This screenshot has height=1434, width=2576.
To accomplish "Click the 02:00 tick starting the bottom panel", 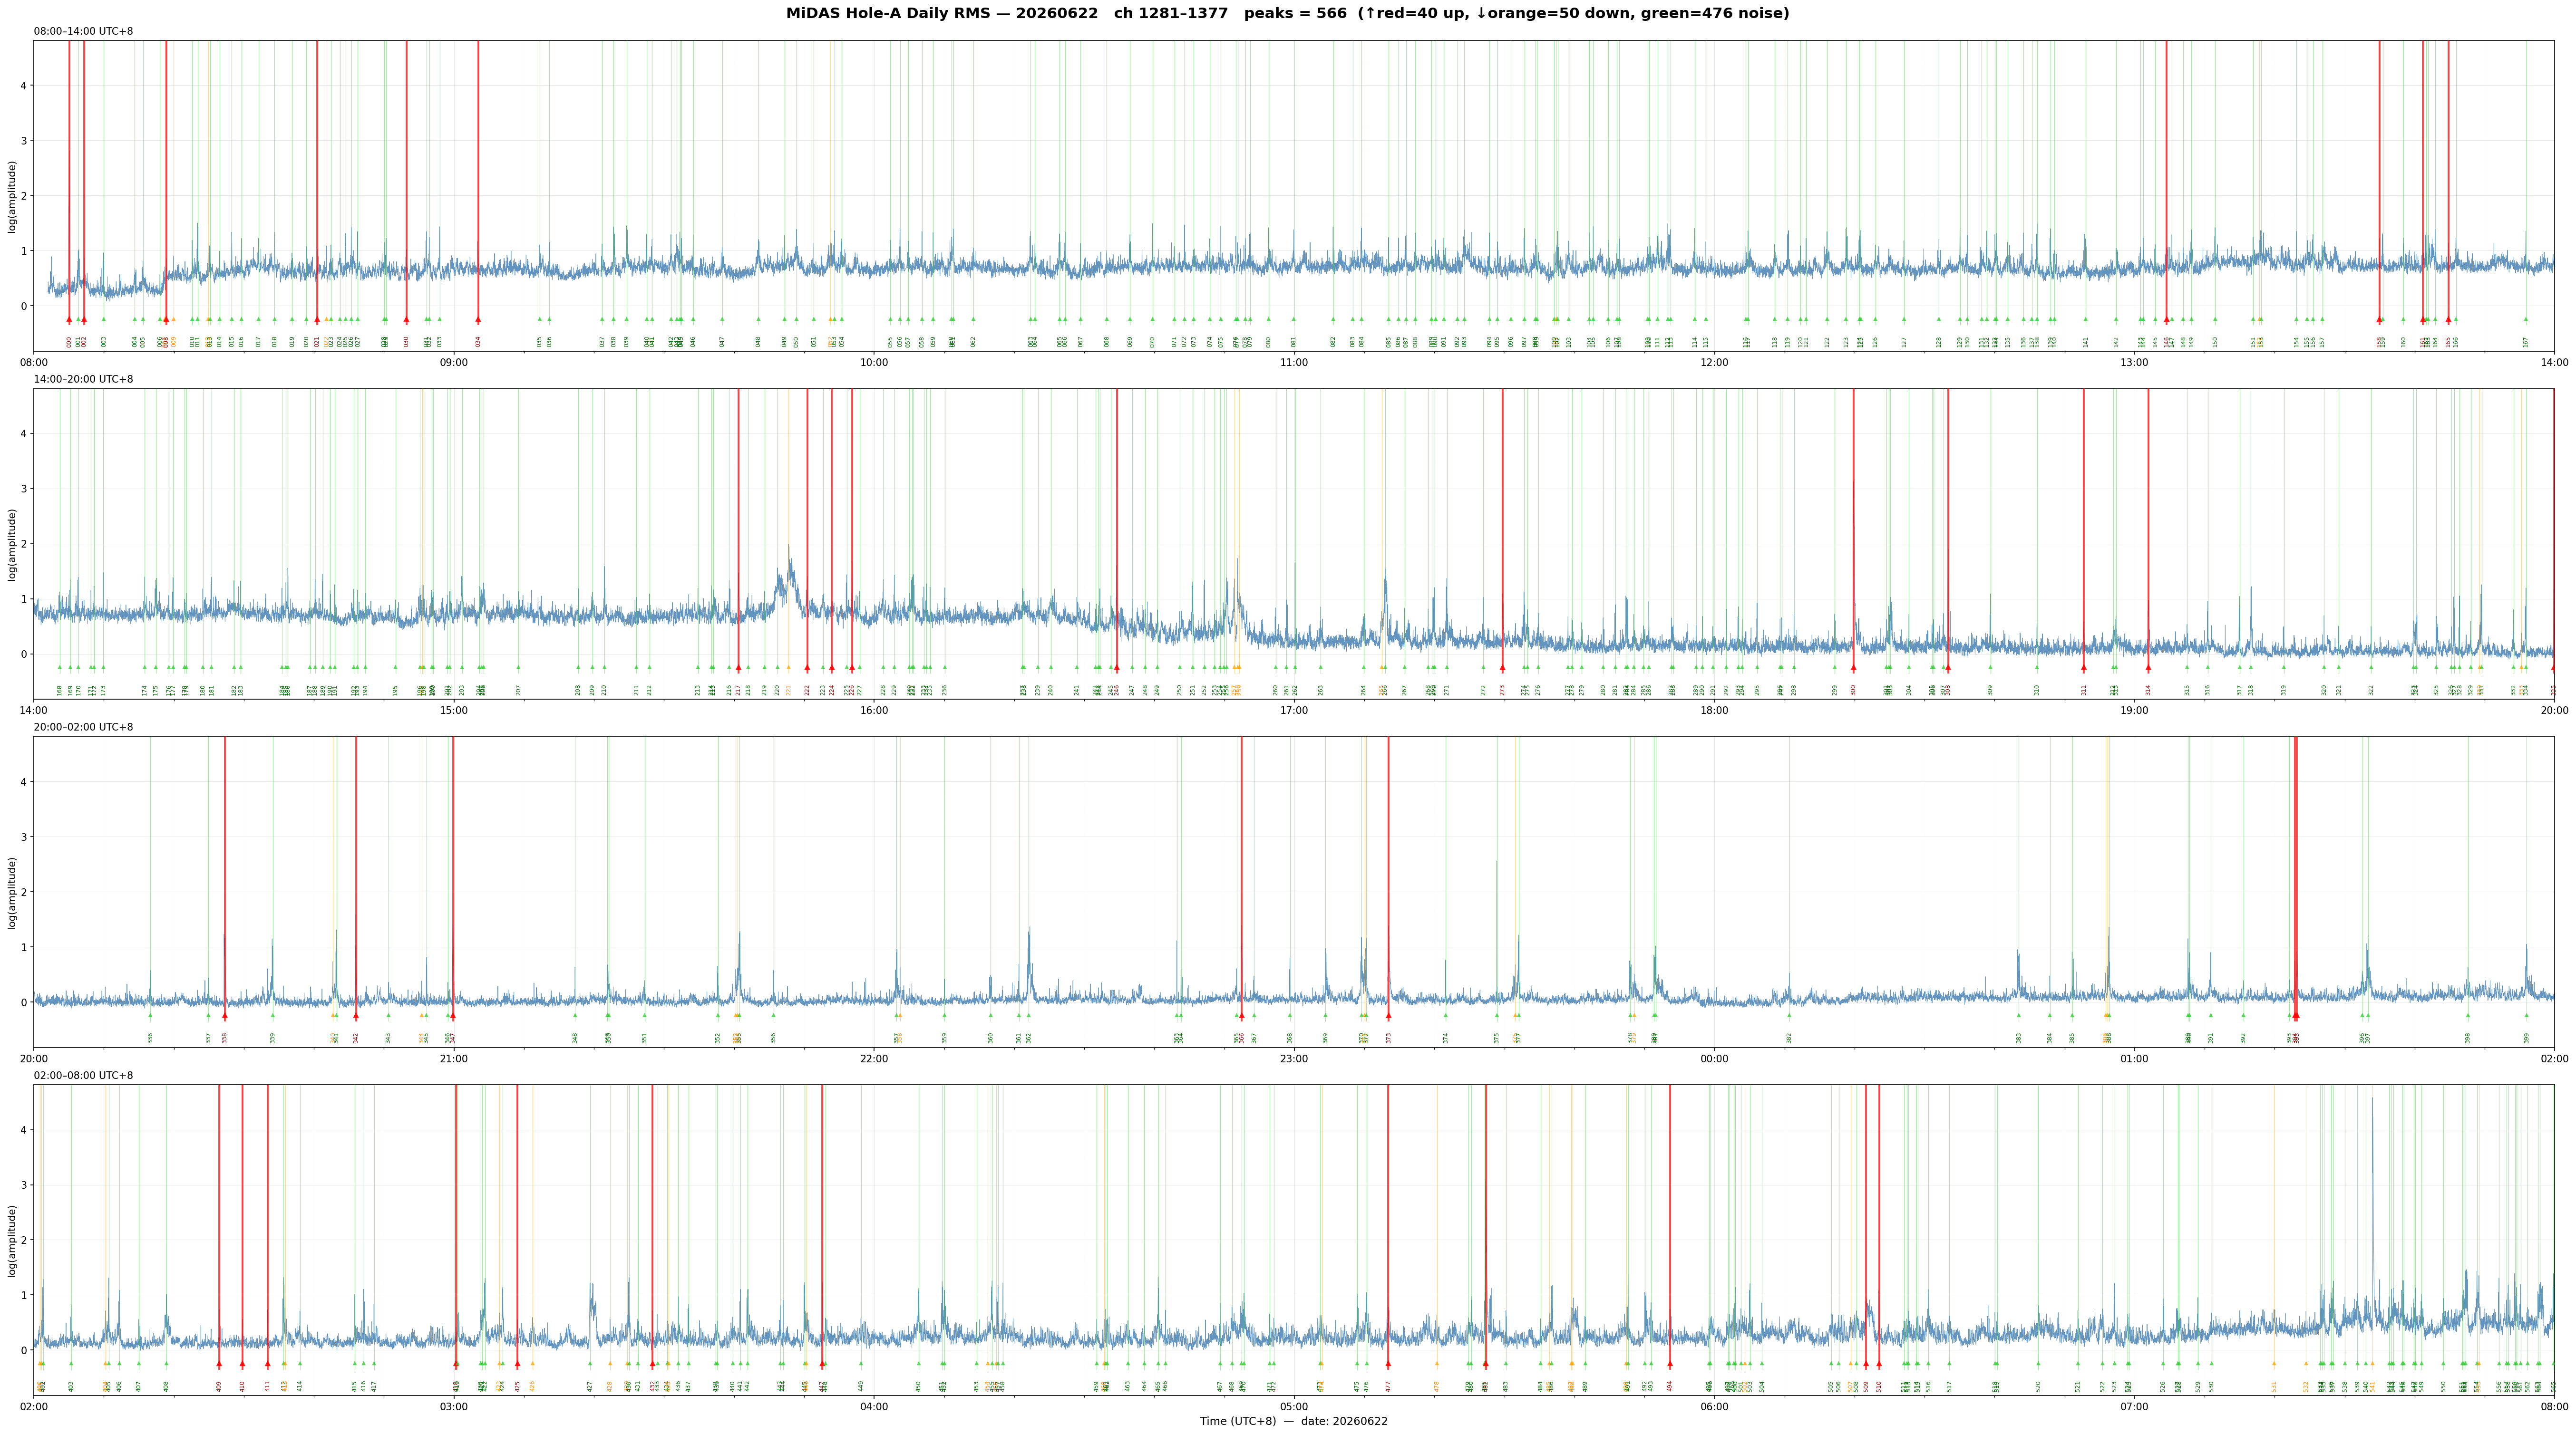I will pos(34,1407).
